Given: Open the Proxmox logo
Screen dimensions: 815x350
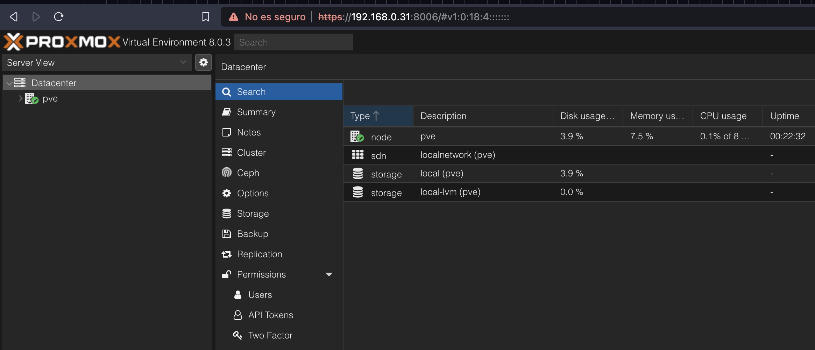Looking at the screenshot, I should pos(62,42).
